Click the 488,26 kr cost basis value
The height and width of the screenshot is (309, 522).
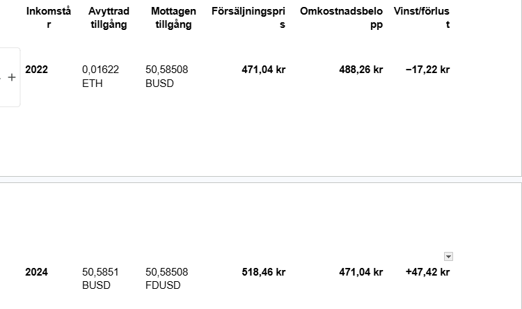361,70
